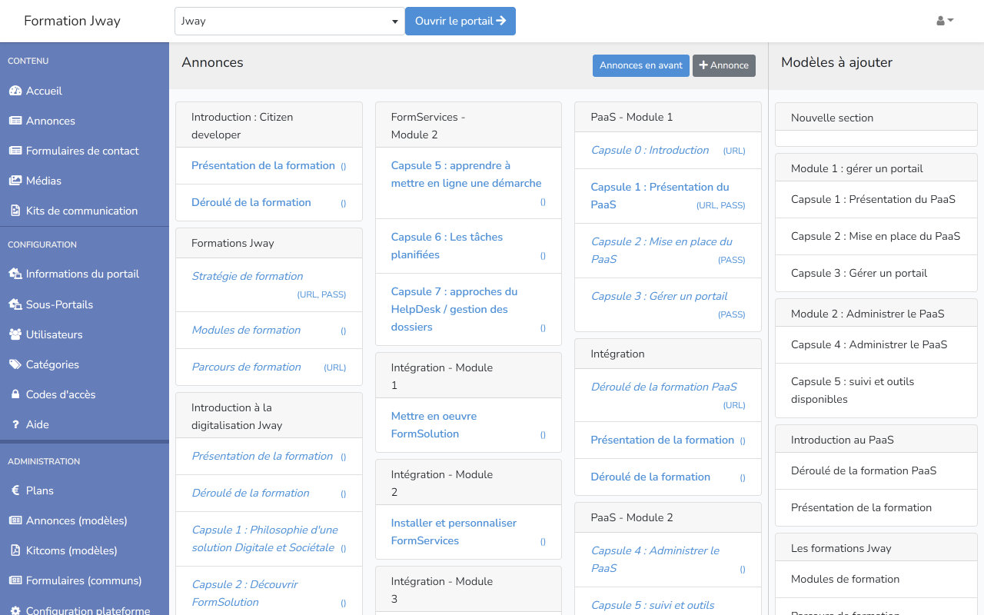Open the Jway portal selector dropdown

tap(290, 21)
